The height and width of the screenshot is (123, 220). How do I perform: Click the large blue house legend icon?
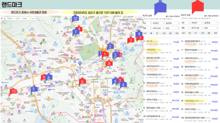click(161, 7)
